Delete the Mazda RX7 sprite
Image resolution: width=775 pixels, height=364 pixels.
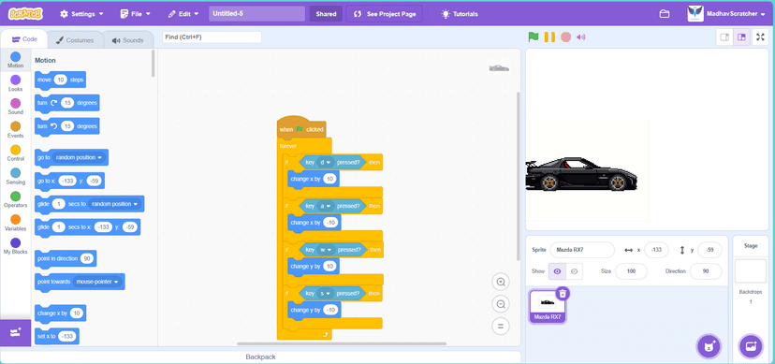[562, 294]
